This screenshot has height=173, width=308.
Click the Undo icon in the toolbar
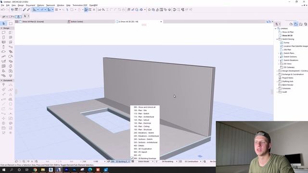[3, 10]
